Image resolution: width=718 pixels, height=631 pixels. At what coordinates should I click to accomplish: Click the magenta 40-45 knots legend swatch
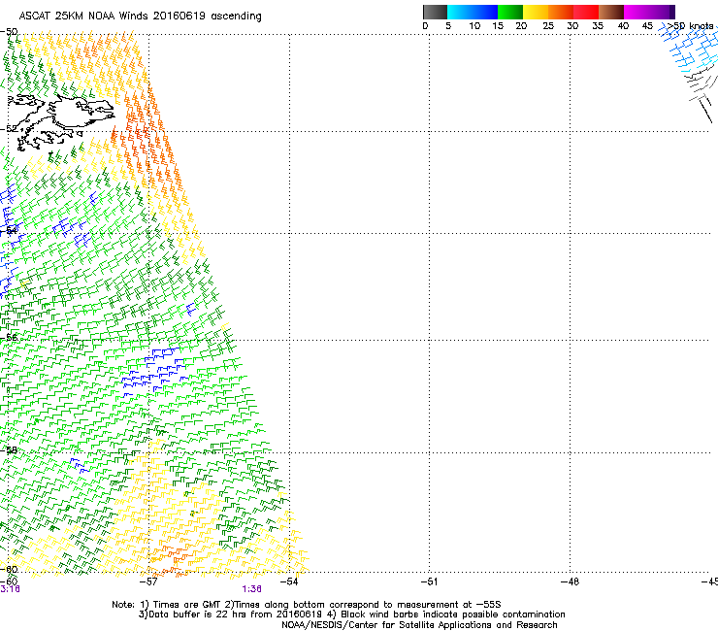pos(636,12)
